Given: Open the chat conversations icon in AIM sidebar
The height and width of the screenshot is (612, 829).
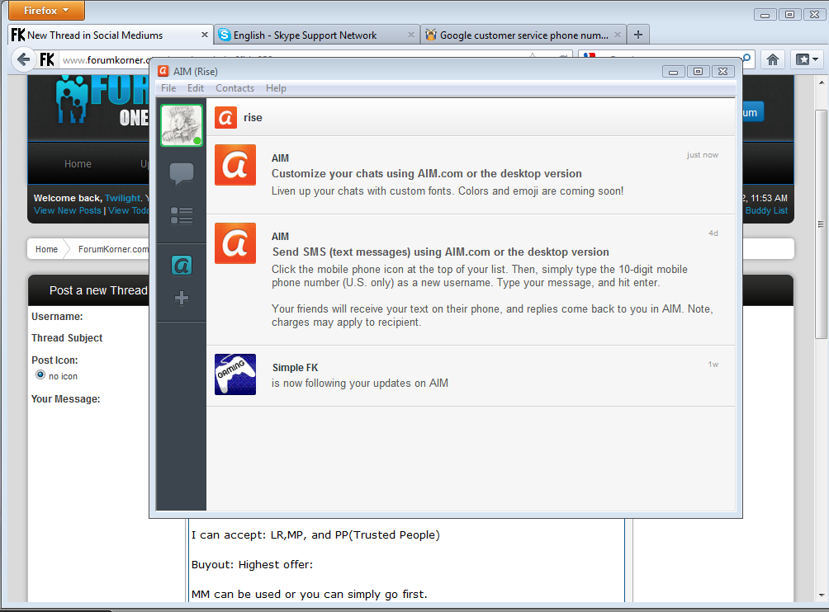Looking at the screenshot, I should pyautogui.click(x=182, y=173).
